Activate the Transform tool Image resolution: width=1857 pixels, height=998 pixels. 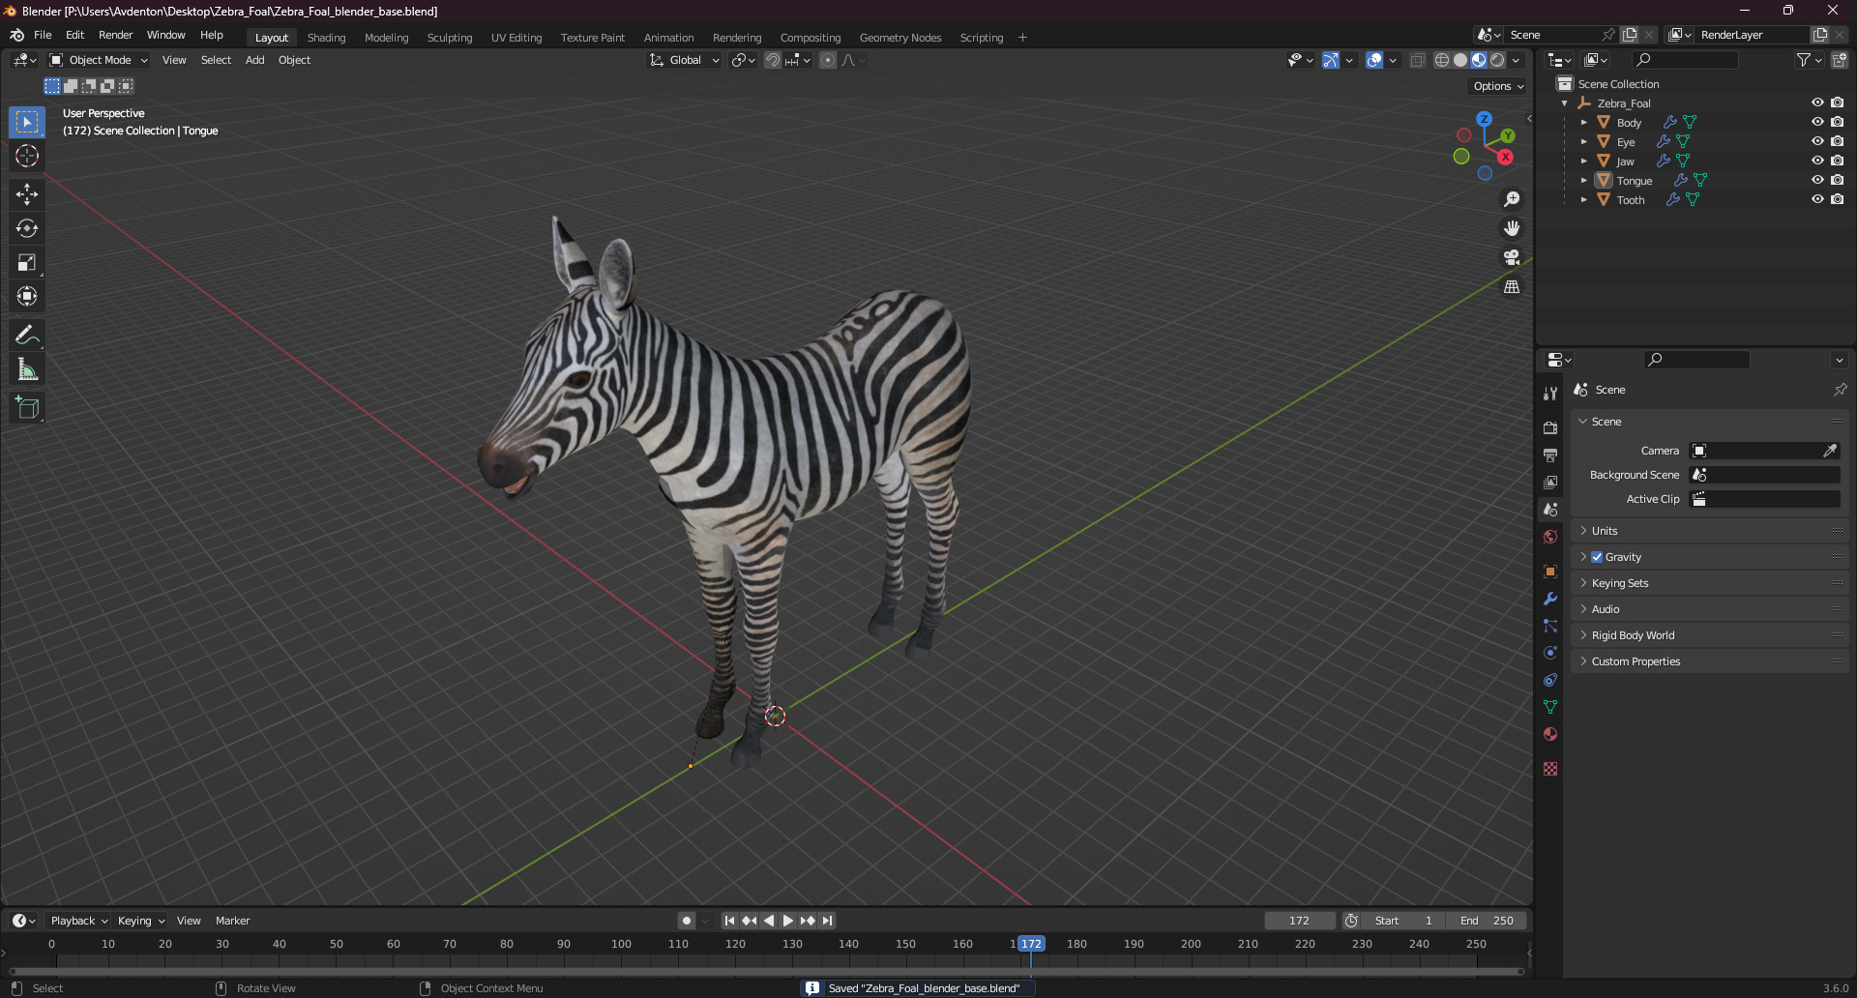pos(27,296)
